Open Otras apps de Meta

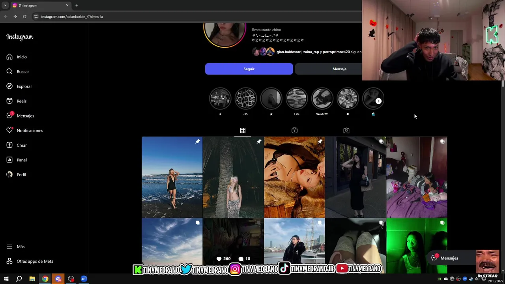(x=30, y=261)
